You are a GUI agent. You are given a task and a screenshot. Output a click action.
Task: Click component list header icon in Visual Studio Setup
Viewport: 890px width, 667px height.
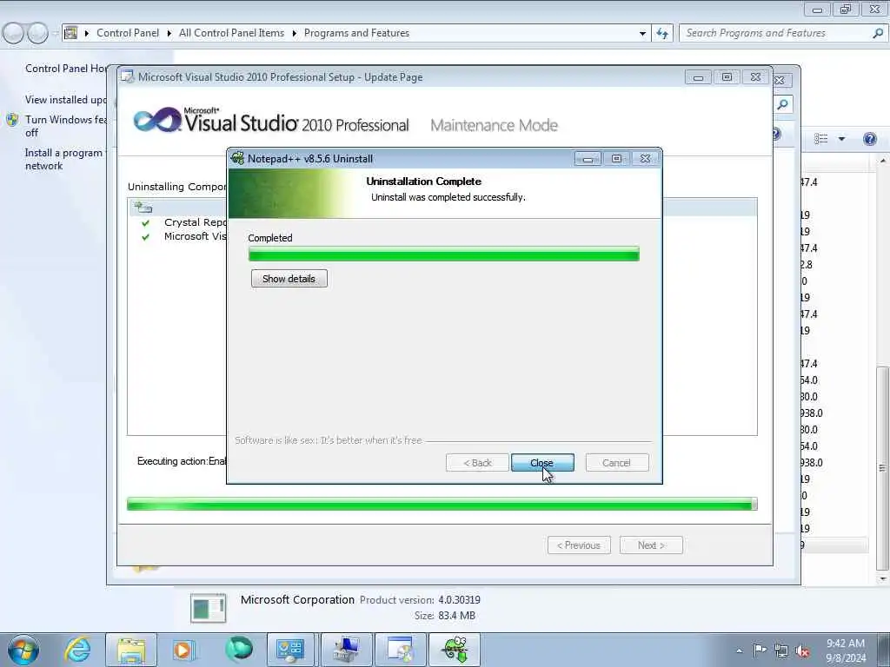[143, 208]
